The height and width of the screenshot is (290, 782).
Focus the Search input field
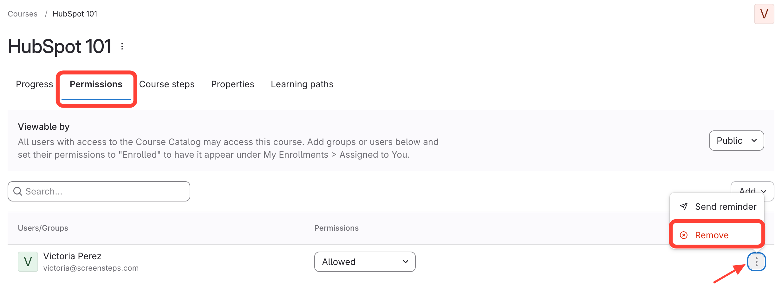(x=105, y=191)
